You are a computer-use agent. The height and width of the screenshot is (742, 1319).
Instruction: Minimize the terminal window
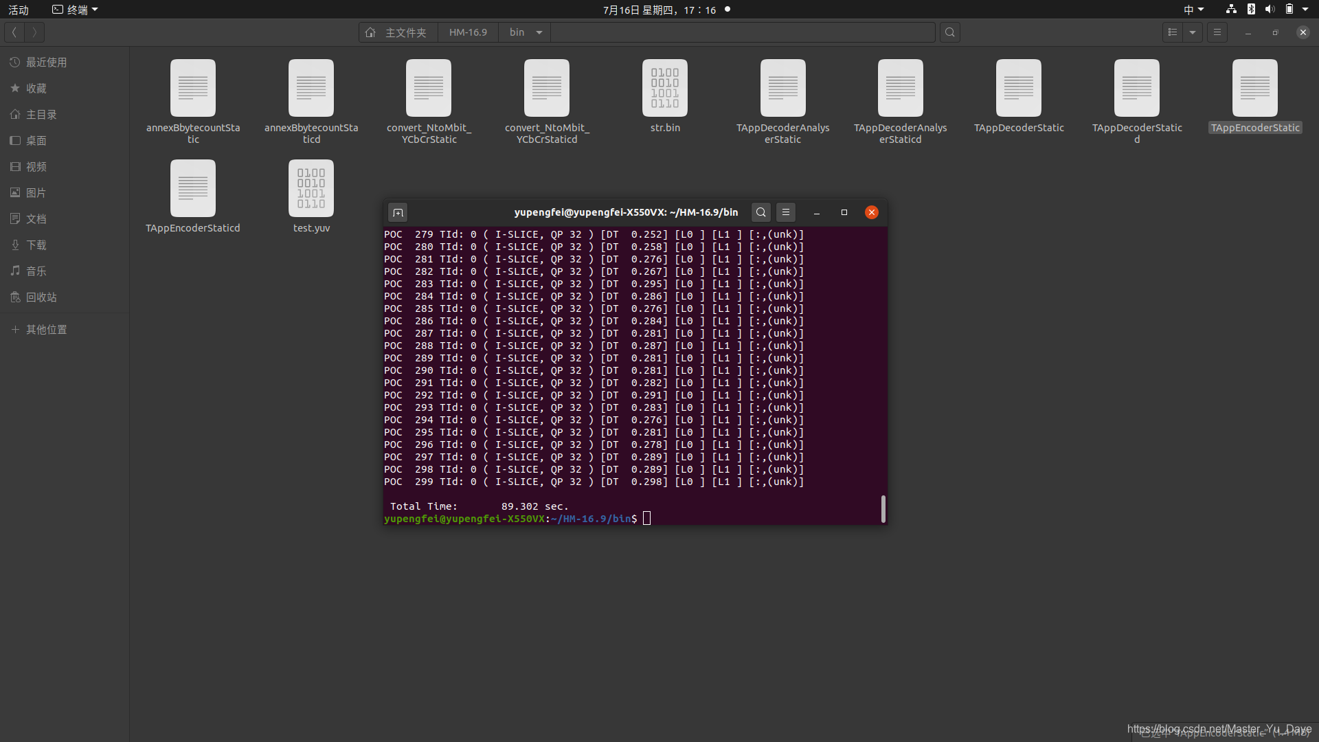tap(817, 212)
